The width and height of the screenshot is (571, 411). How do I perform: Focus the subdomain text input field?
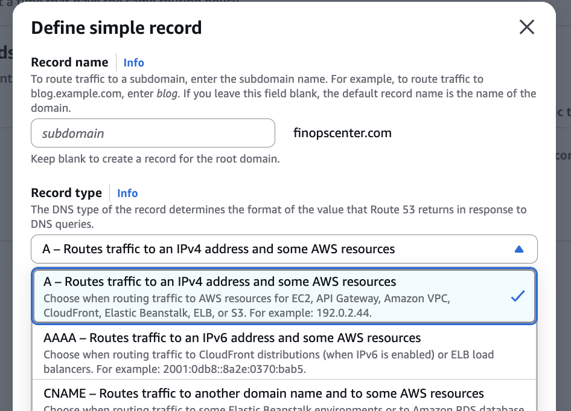pyautogui.click(x=153, y=133)
